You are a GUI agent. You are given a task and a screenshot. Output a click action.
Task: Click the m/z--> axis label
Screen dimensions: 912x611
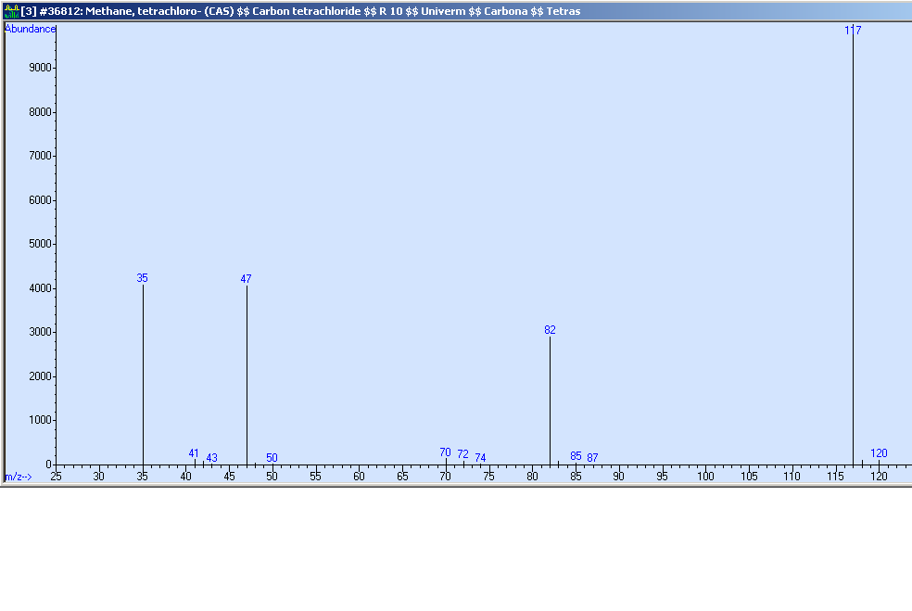pyautogui.click(x=19, y=477)
